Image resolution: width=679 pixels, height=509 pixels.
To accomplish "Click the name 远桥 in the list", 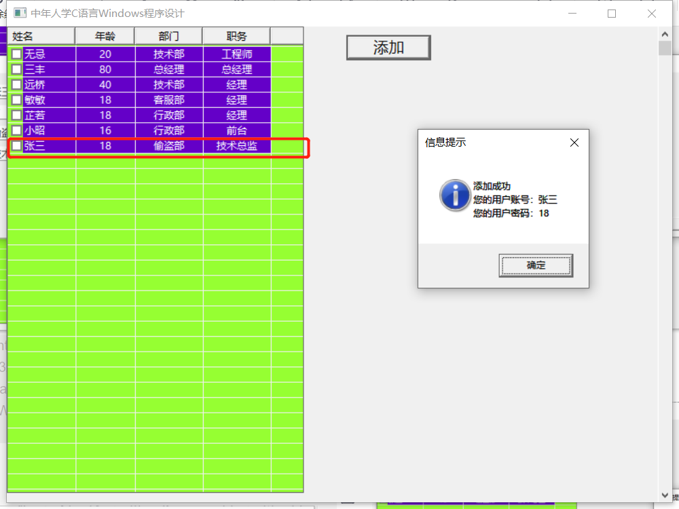I will tap(35, 84).
